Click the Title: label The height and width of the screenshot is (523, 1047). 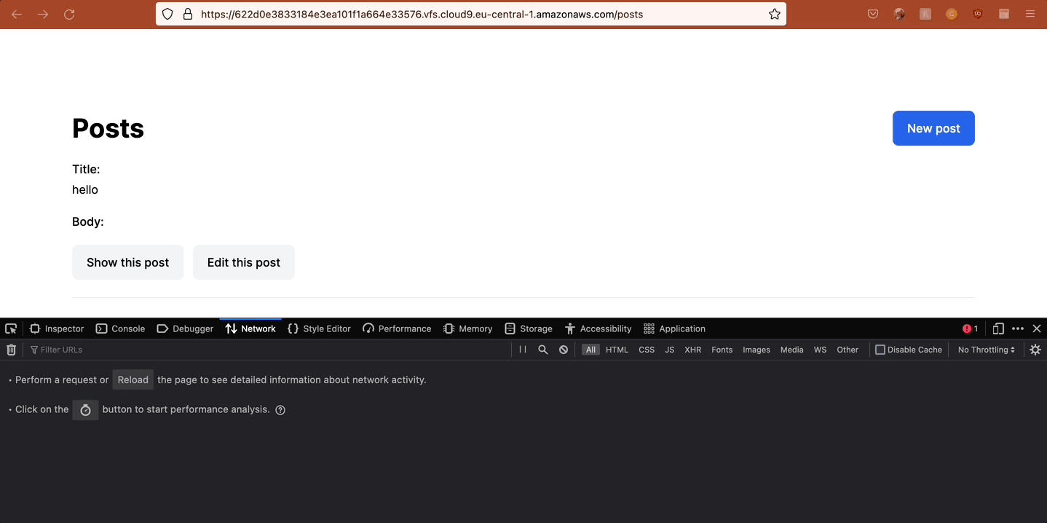pos(86,169)
